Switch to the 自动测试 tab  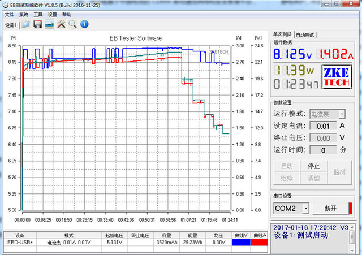tap(305, 34)
